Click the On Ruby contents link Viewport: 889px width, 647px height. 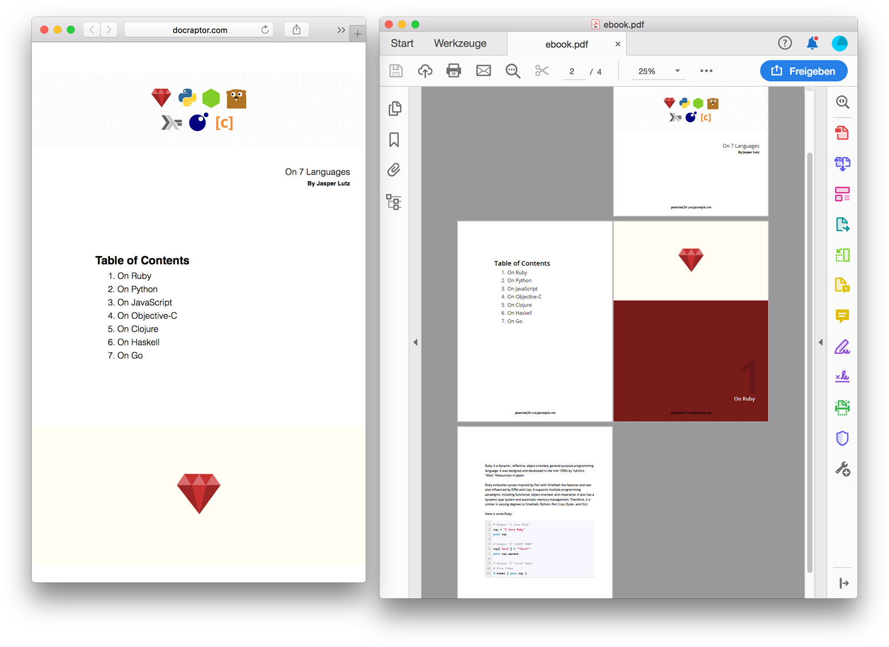pyautogui.click(x=134, y=276)
